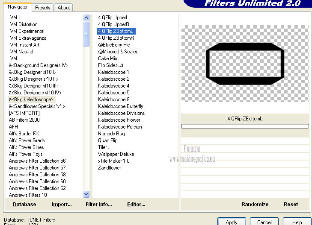Select VM 1 category
This screenshot has width=312, height=225.
pos(15,18)
